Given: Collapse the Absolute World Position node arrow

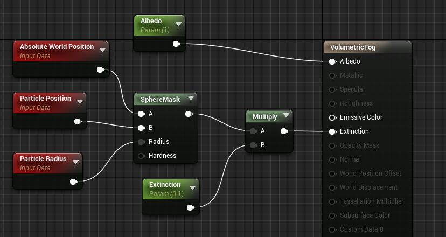Looking at the screenshot, I should (102, 50).
